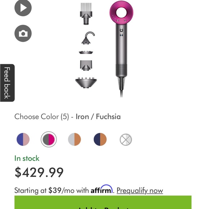
Task: Select the navy blue and copper swatch
Action: (x=100, y=139)
